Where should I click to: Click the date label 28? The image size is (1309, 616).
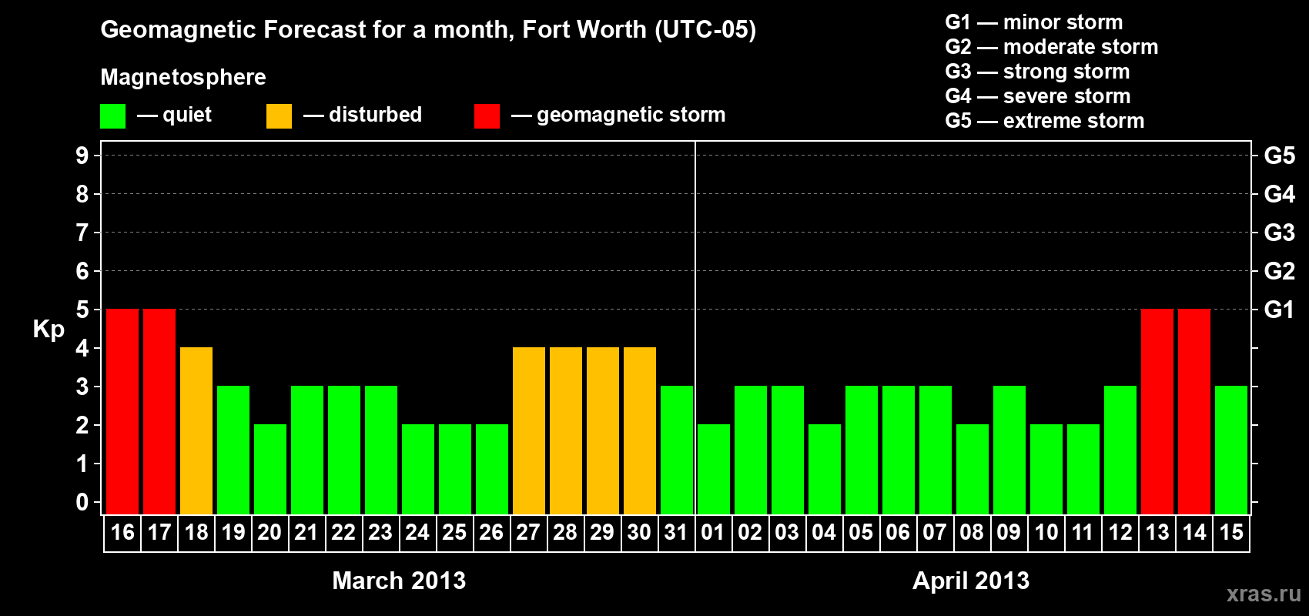click(565, 532)
